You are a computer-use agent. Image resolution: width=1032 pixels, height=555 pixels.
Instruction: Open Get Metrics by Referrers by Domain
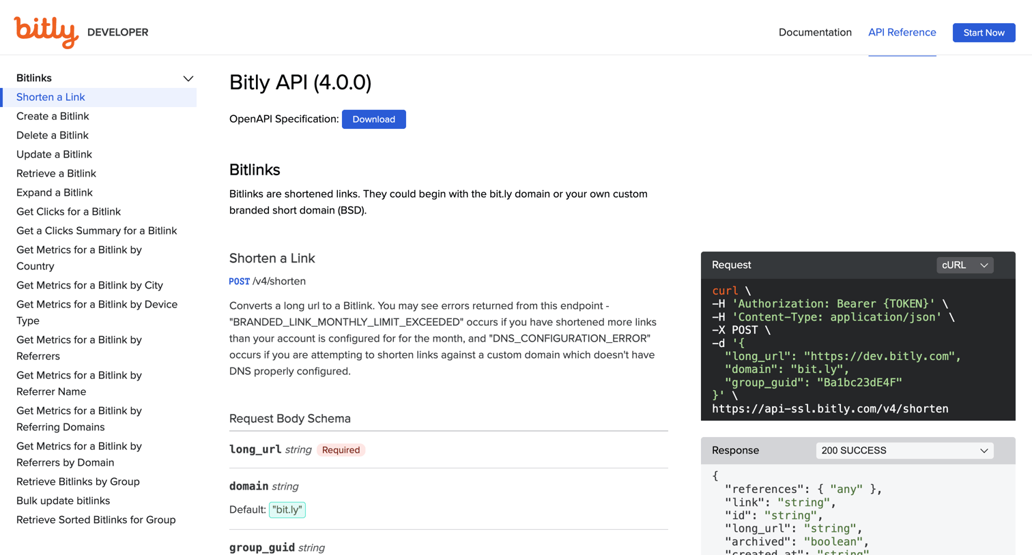[x=79, y=455]
